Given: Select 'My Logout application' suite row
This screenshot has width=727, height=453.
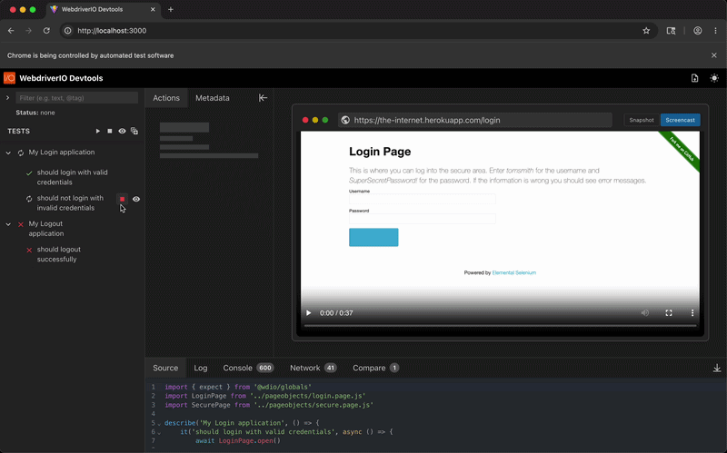Looking at the screenshot, I should click(46, 229).
